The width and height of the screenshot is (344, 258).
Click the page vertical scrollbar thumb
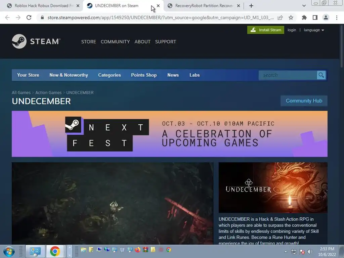342,46
